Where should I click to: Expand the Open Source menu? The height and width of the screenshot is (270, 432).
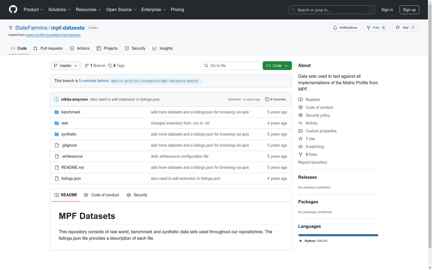[x=122, y=10]
